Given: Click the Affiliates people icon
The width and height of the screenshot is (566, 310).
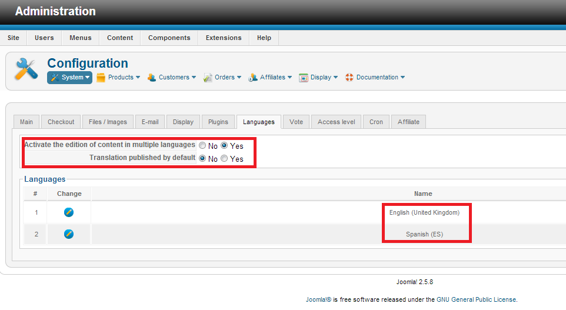Looking at the screenshot, I should pos(252,78).
